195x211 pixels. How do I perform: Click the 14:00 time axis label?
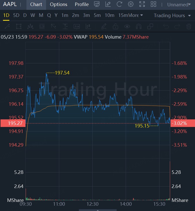point(126,204)
